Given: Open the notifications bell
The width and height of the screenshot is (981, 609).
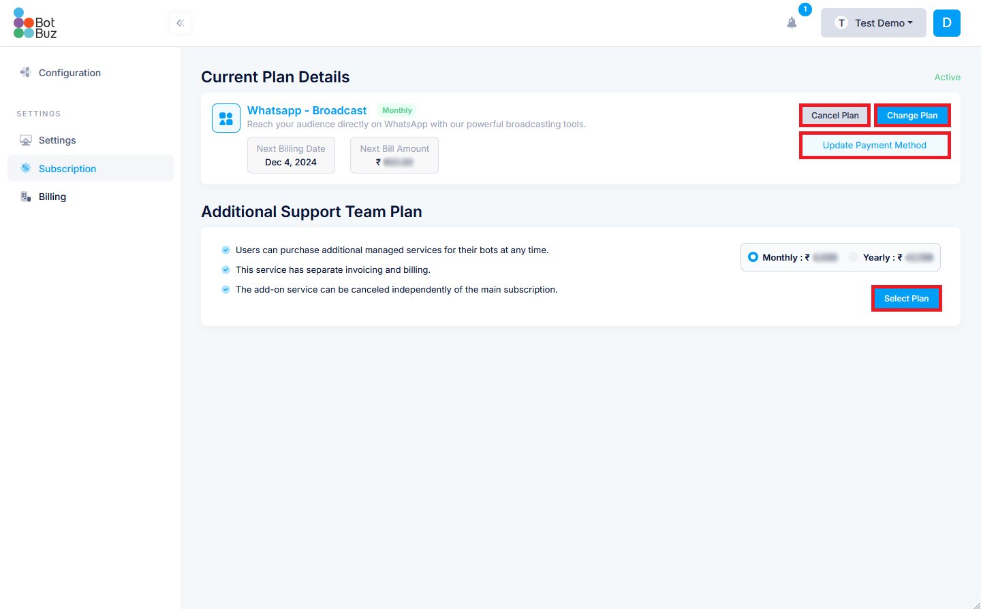Looking at the screenshot, I should click(x=792, y=23).
